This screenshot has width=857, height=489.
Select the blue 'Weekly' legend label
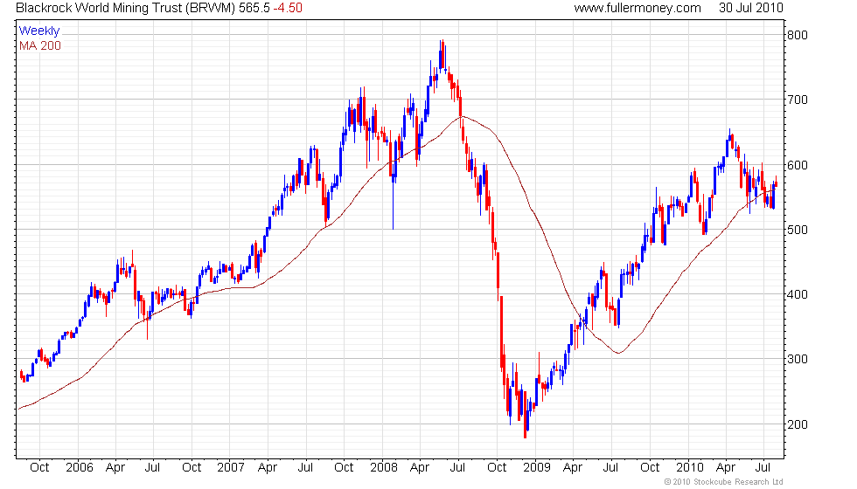[38, 31]
